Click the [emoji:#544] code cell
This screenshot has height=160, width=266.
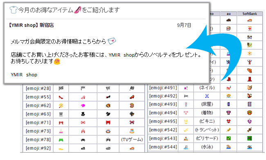(163, 147)
